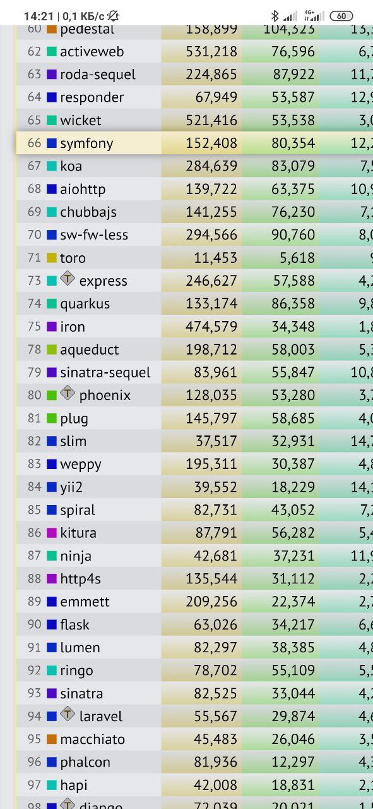The height and width of the screenshot is (809, 373).
Task: Select the slim framework name
Action: point(73,441)
